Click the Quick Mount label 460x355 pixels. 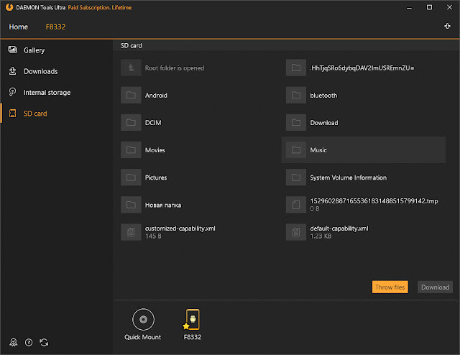(x=142, y=337)
